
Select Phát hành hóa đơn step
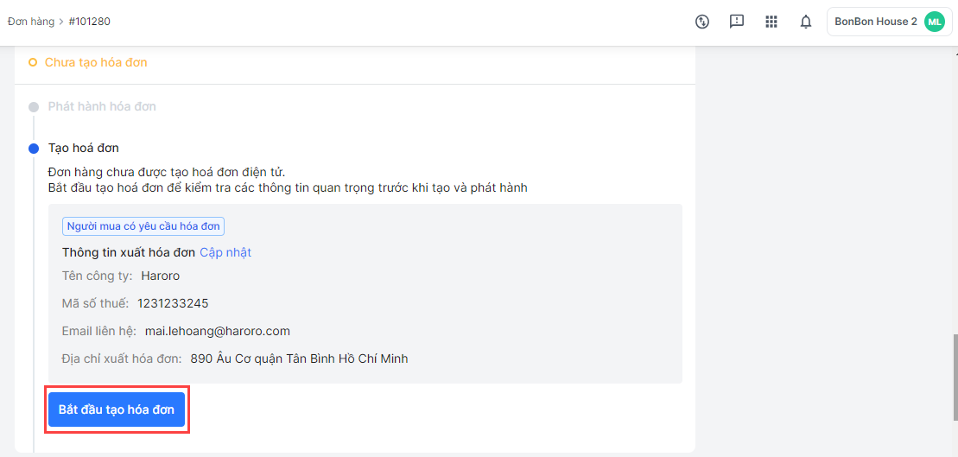(102, 107)
